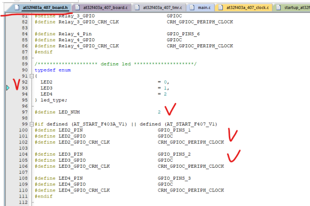Select the at32f403a_407_board.h tab
The image size is (310, 206).
point(44,8)
